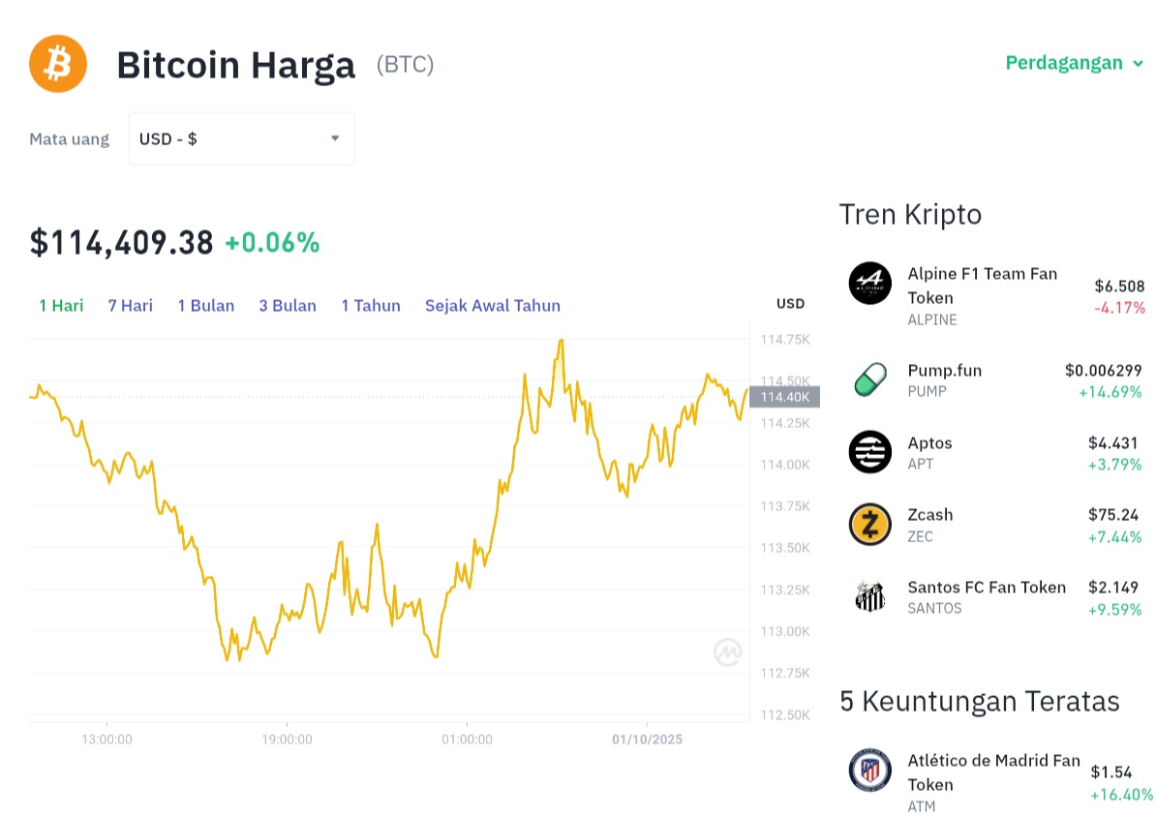Click the 114.40K current price marker
The width and height of the screenshot is (1156, 817).
tap(784, 397)
